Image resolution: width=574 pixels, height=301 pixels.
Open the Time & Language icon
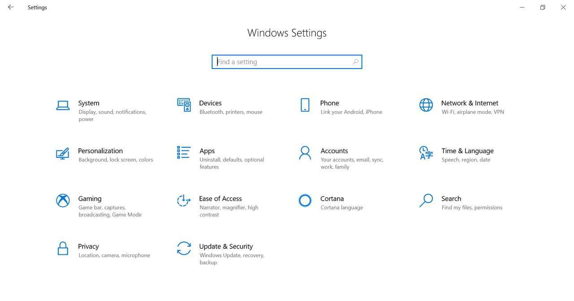426,153
